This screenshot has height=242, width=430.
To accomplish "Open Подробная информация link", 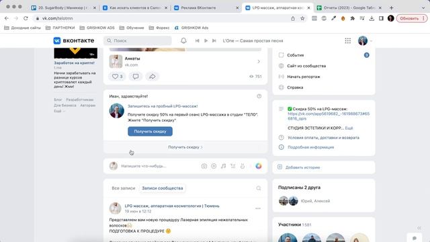I will point(310,147).
